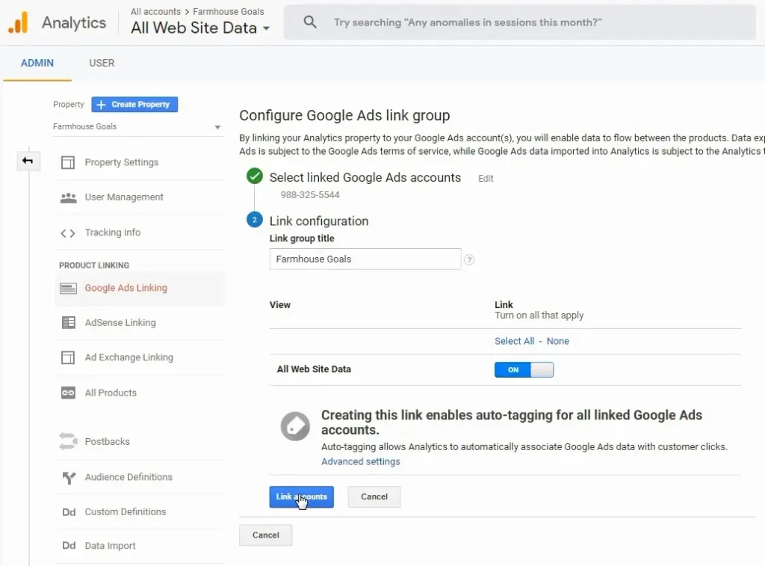
Task: Switch to the USER tab
Action: coord(102,63)
